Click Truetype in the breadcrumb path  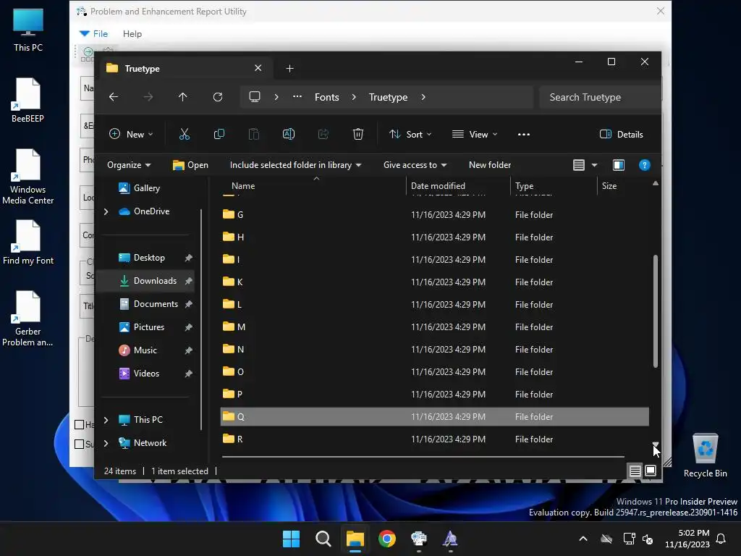388,97
